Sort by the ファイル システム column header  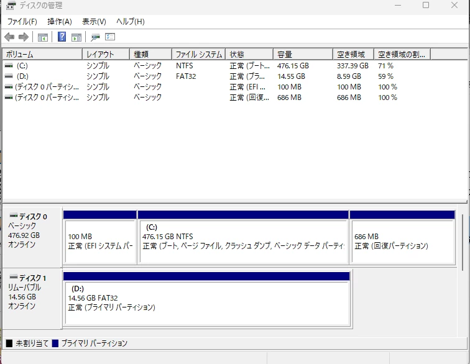(199, 54)
